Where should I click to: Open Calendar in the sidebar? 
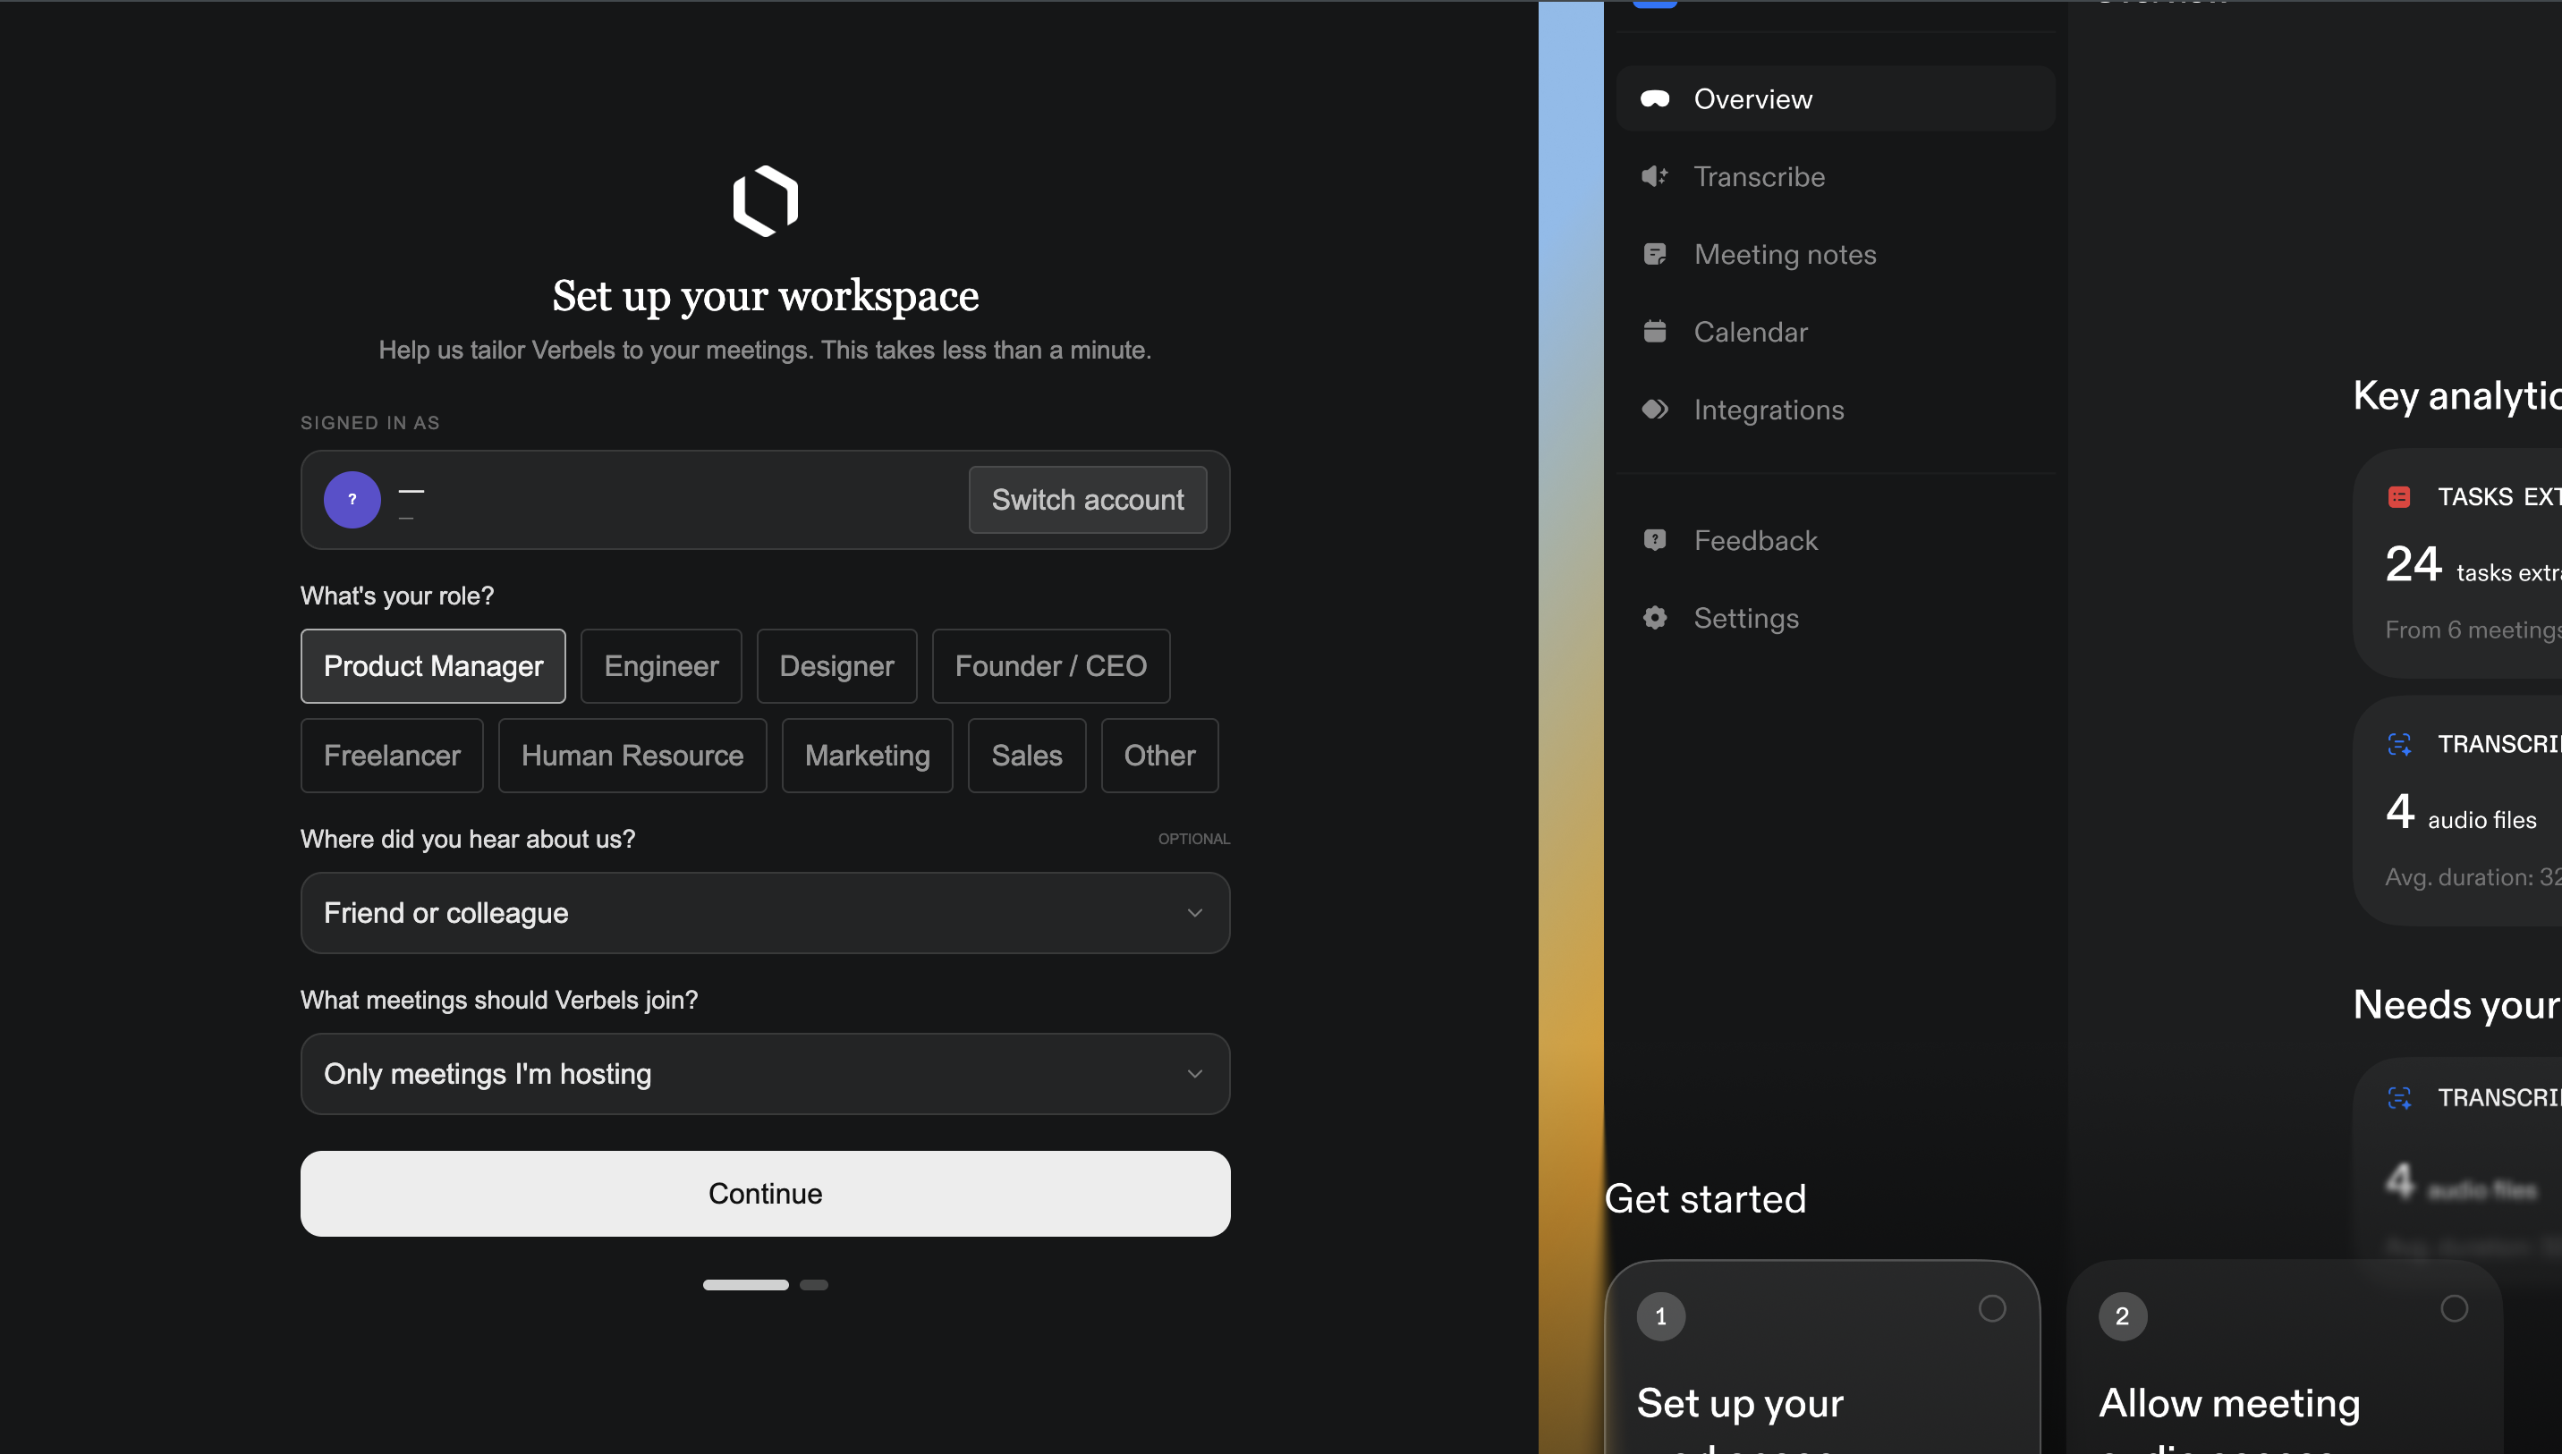point(1836,332)
